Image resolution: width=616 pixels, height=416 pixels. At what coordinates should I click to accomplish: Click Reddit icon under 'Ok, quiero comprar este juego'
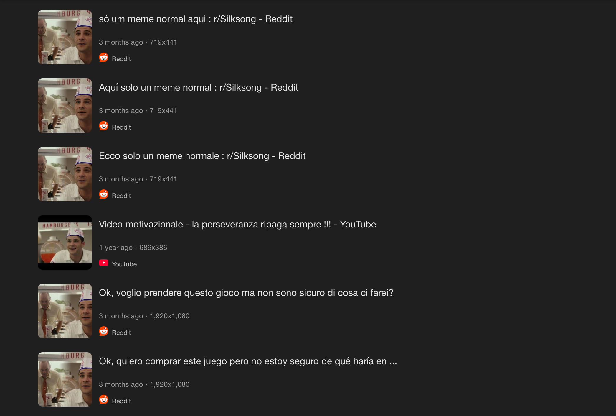[x=104, y=399]
